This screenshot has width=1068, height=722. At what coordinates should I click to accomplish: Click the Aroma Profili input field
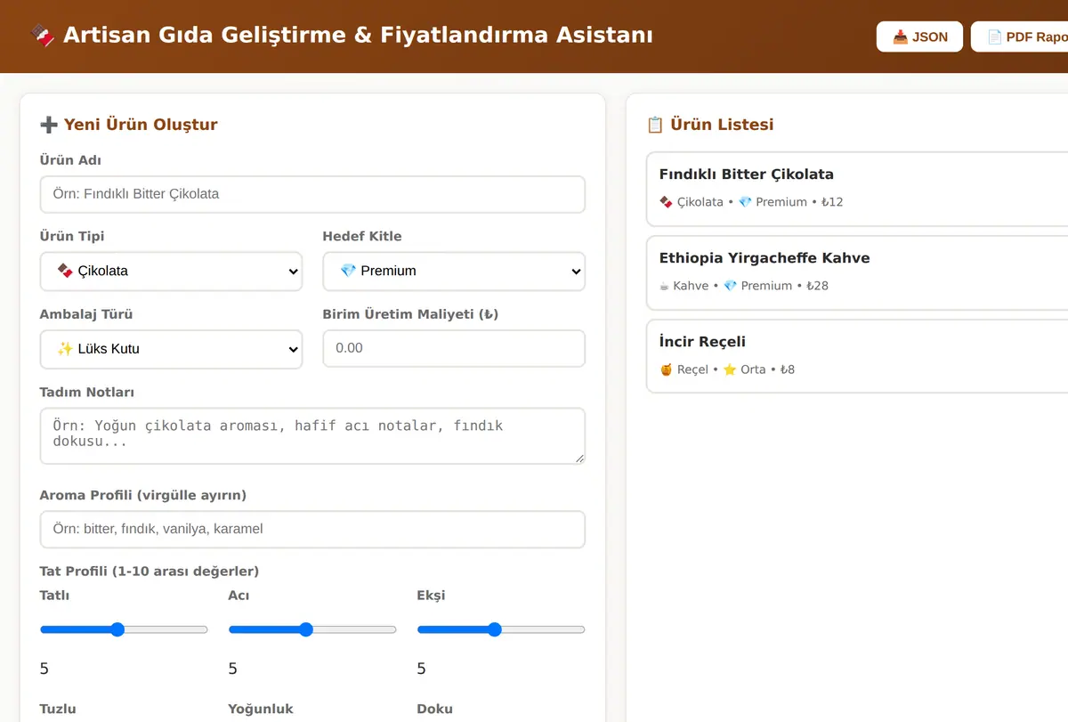[x=312, y=529]
